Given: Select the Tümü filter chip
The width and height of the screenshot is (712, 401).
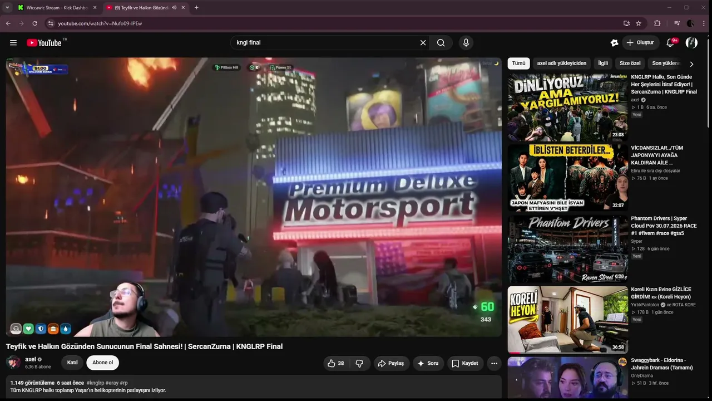Looking at the screenshot, I should (518, 63).
